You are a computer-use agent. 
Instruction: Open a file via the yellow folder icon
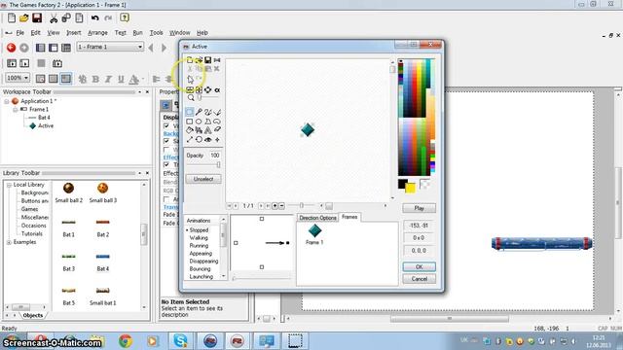[x=24, y=17]
